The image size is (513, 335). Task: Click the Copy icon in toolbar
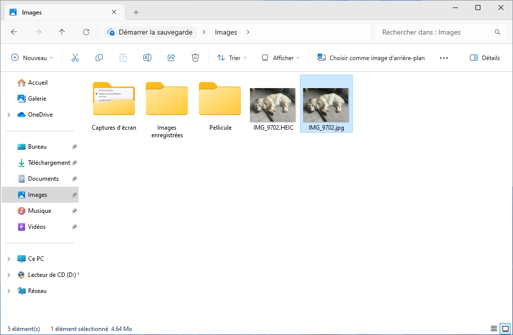click(x=99, y=58)
